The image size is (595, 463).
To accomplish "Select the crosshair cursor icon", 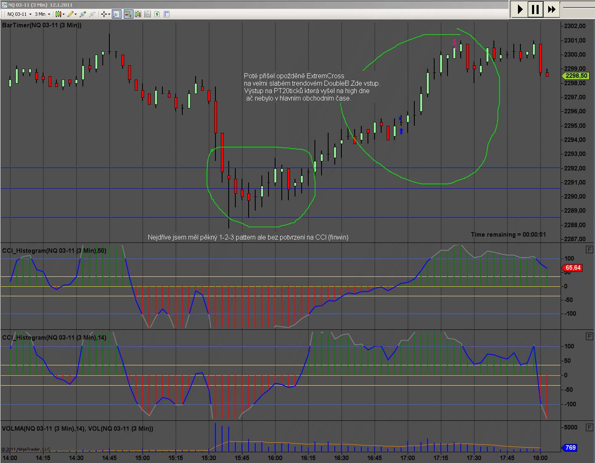I will pos(104,14).
